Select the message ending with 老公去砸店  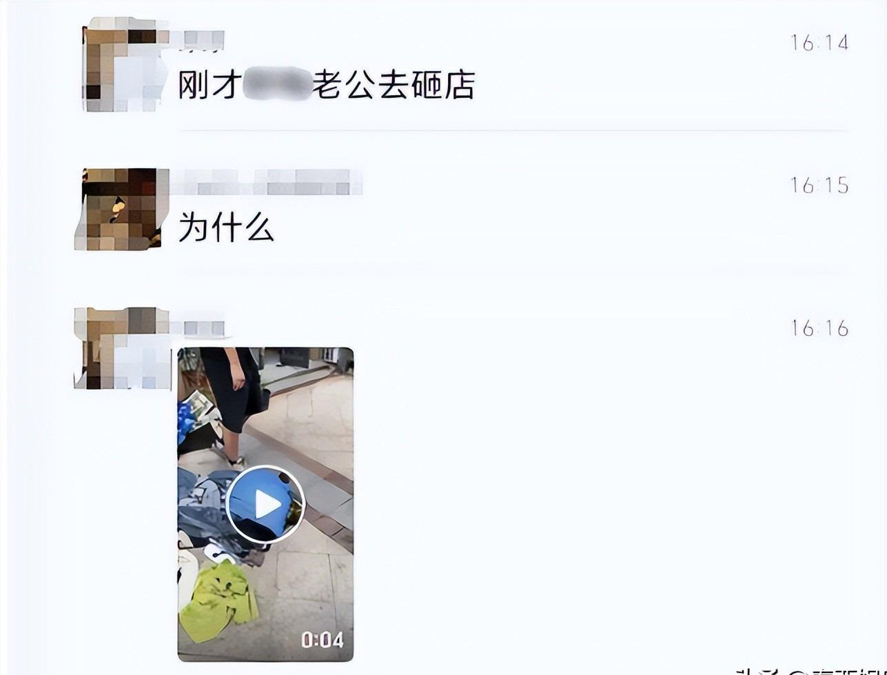click(x=327, y=85)
